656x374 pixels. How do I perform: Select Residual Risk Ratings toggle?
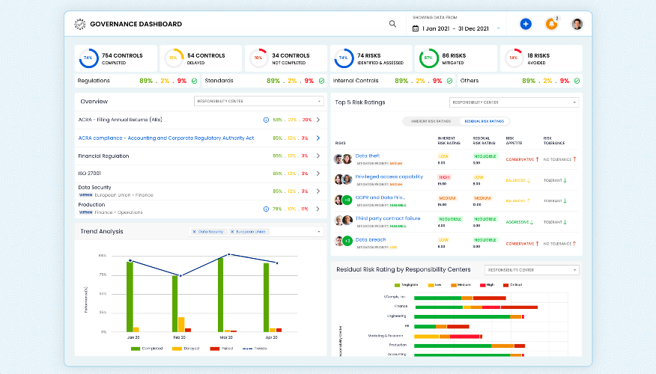pyautogui.click(x=484, y=121)
